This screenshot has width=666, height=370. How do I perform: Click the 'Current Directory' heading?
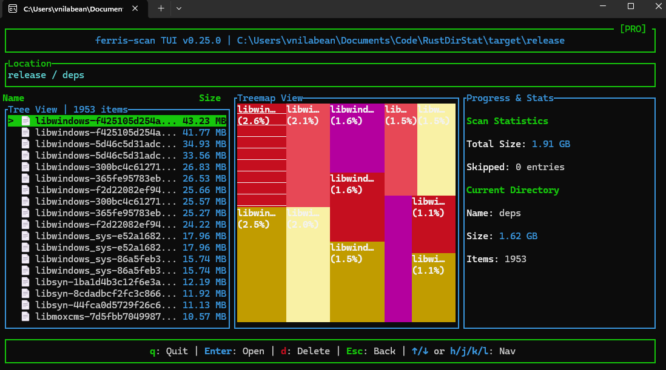click(513, 190)
